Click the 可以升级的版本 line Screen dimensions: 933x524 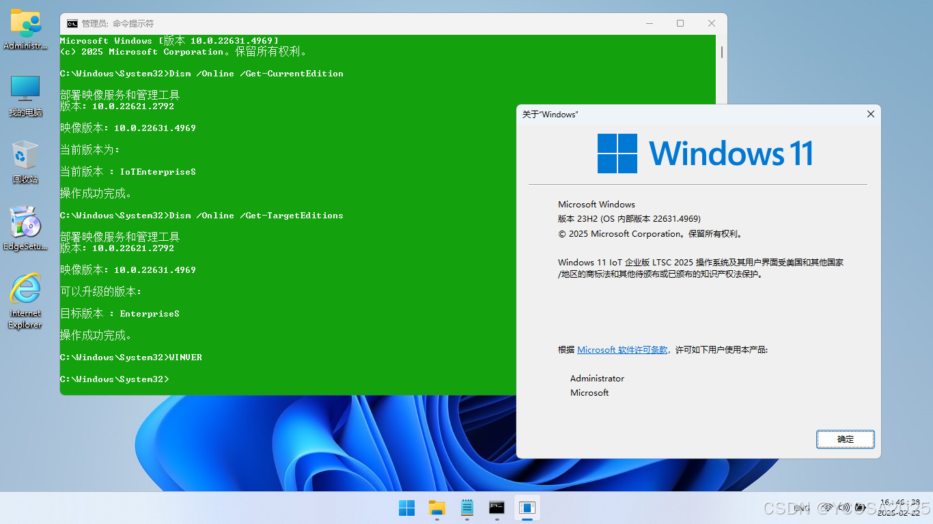coord(100,292)
